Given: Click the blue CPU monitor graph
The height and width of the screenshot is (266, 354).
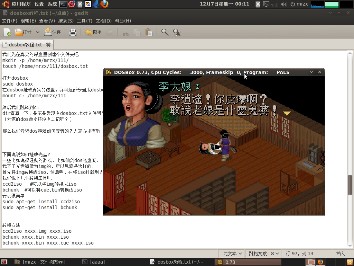Looking at the screenshot, I should click(317, 4).
